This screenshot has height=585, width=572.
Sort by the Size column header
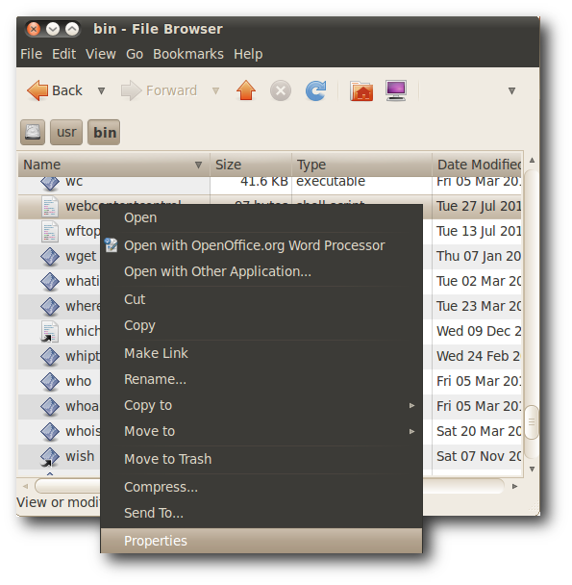coord(251,165)
